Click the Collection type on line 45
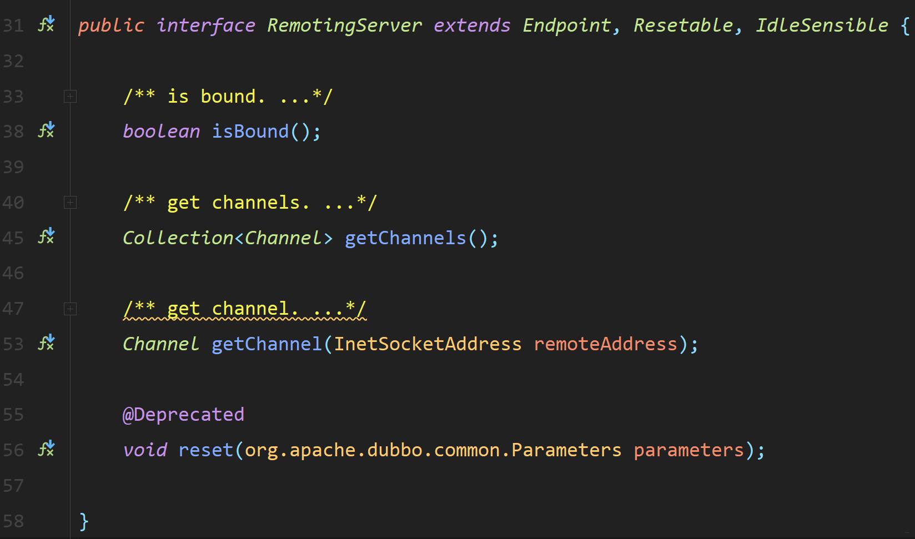This screenshot has width=915, height=539. [x=178, y=238]
